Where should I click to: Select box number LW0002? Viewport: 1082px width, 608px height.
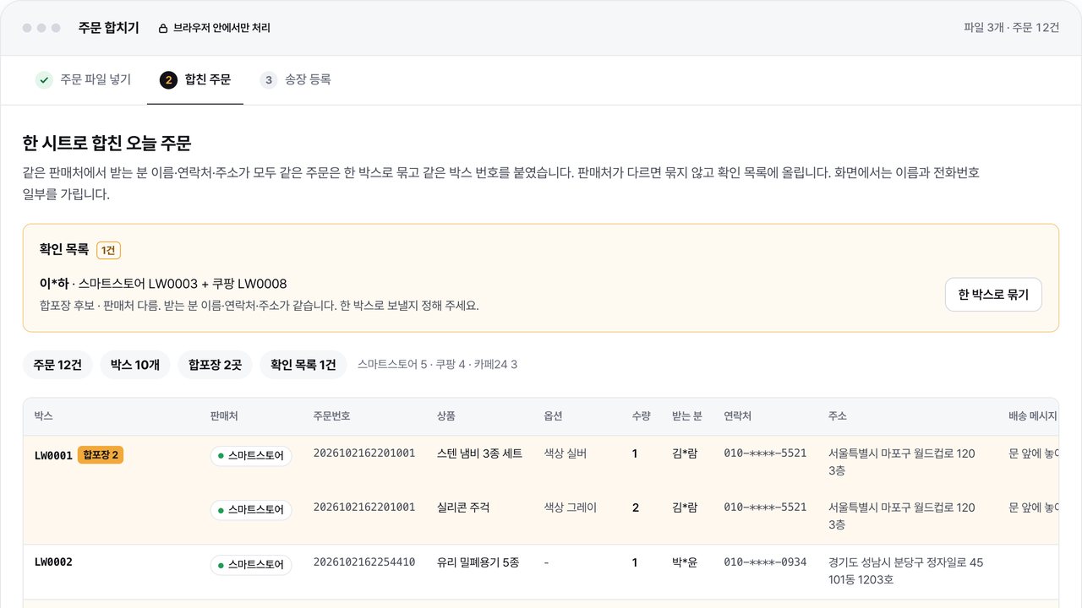click(53, 562)
